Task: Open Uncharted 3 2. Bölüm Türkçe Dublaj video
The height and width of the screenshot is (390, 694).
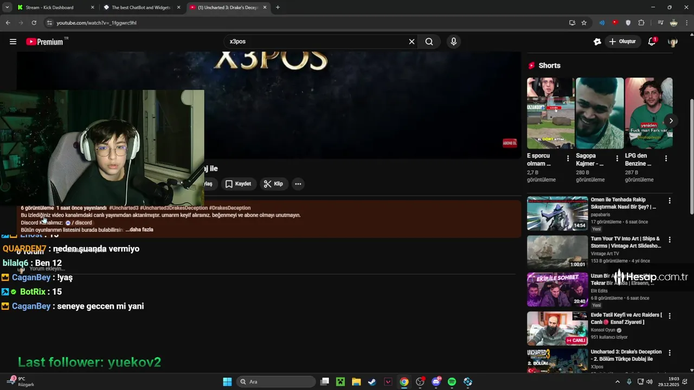Action: click(557, 361)
